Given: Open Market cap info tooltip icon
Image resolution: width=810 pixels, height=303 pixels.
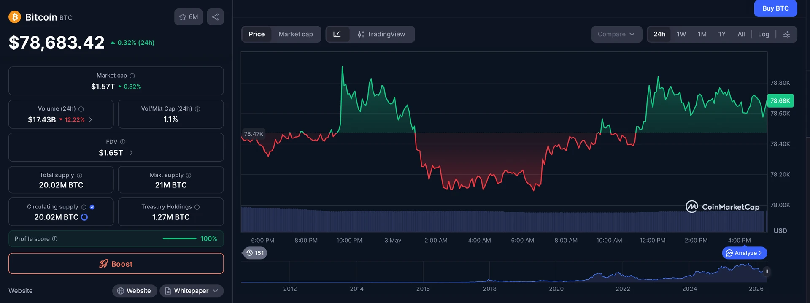Looking at the screenshot, I should click(132, 76).
